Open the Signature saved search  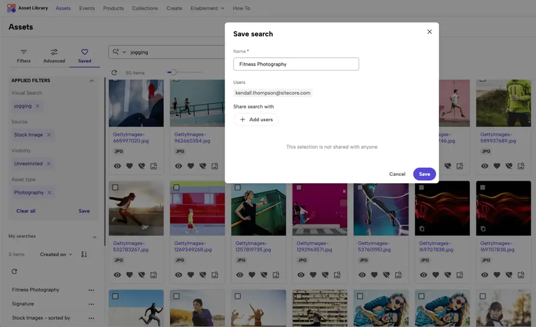[x=23, y=304]
